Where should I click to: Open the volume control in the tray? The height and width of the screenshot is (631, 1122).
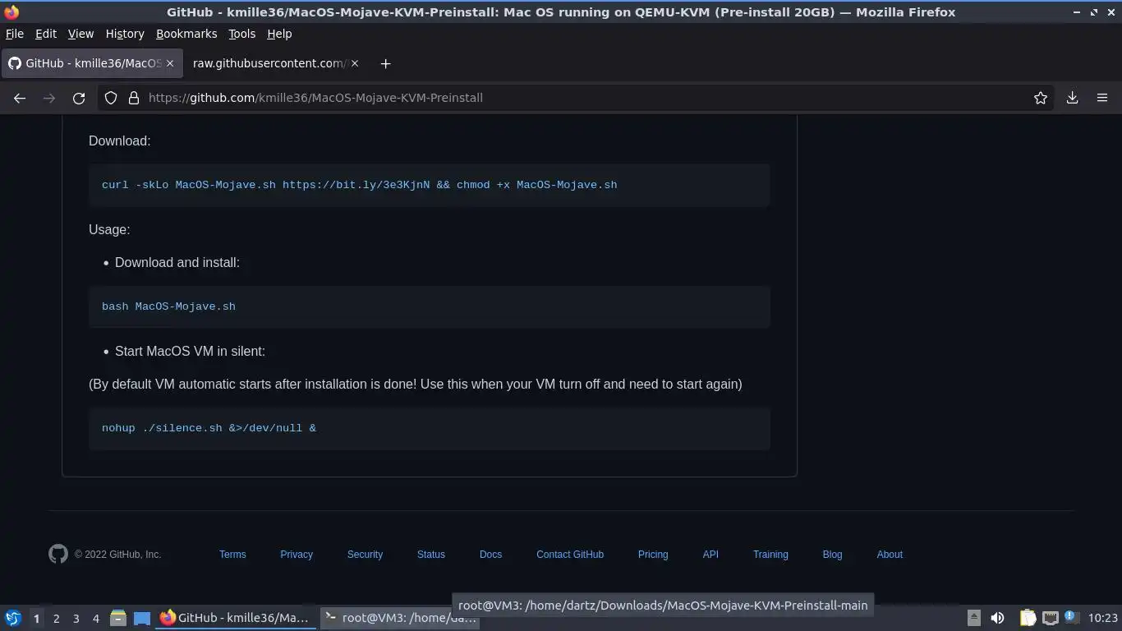point(997,618)
